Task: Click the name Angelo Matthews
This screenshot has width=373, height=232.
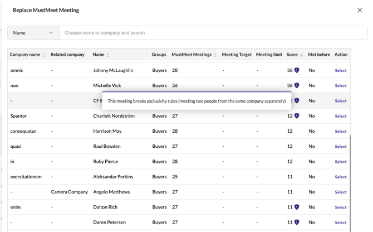Action: coord(111,192)
